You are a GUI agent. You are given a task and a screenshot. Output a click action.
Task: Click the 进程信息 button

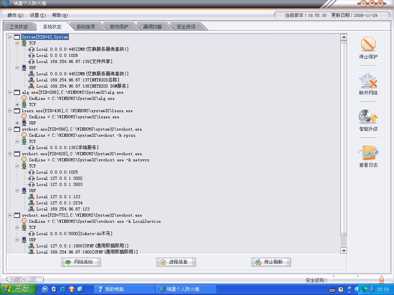175,262
